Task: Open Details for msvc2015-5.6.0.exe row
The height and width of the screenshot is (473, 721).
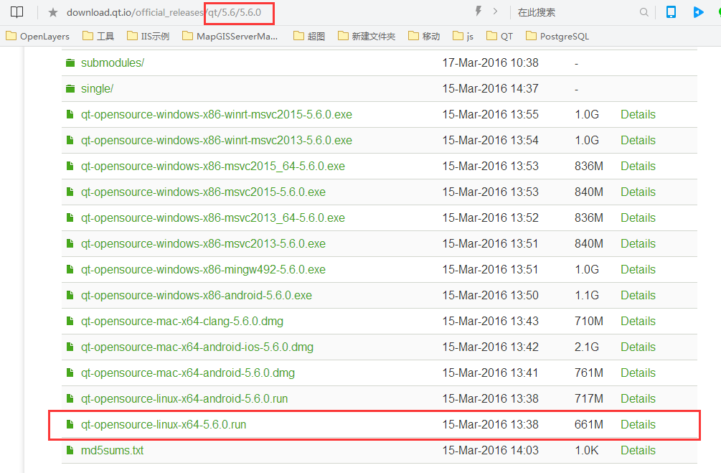Action: click(x=638, y=192)
